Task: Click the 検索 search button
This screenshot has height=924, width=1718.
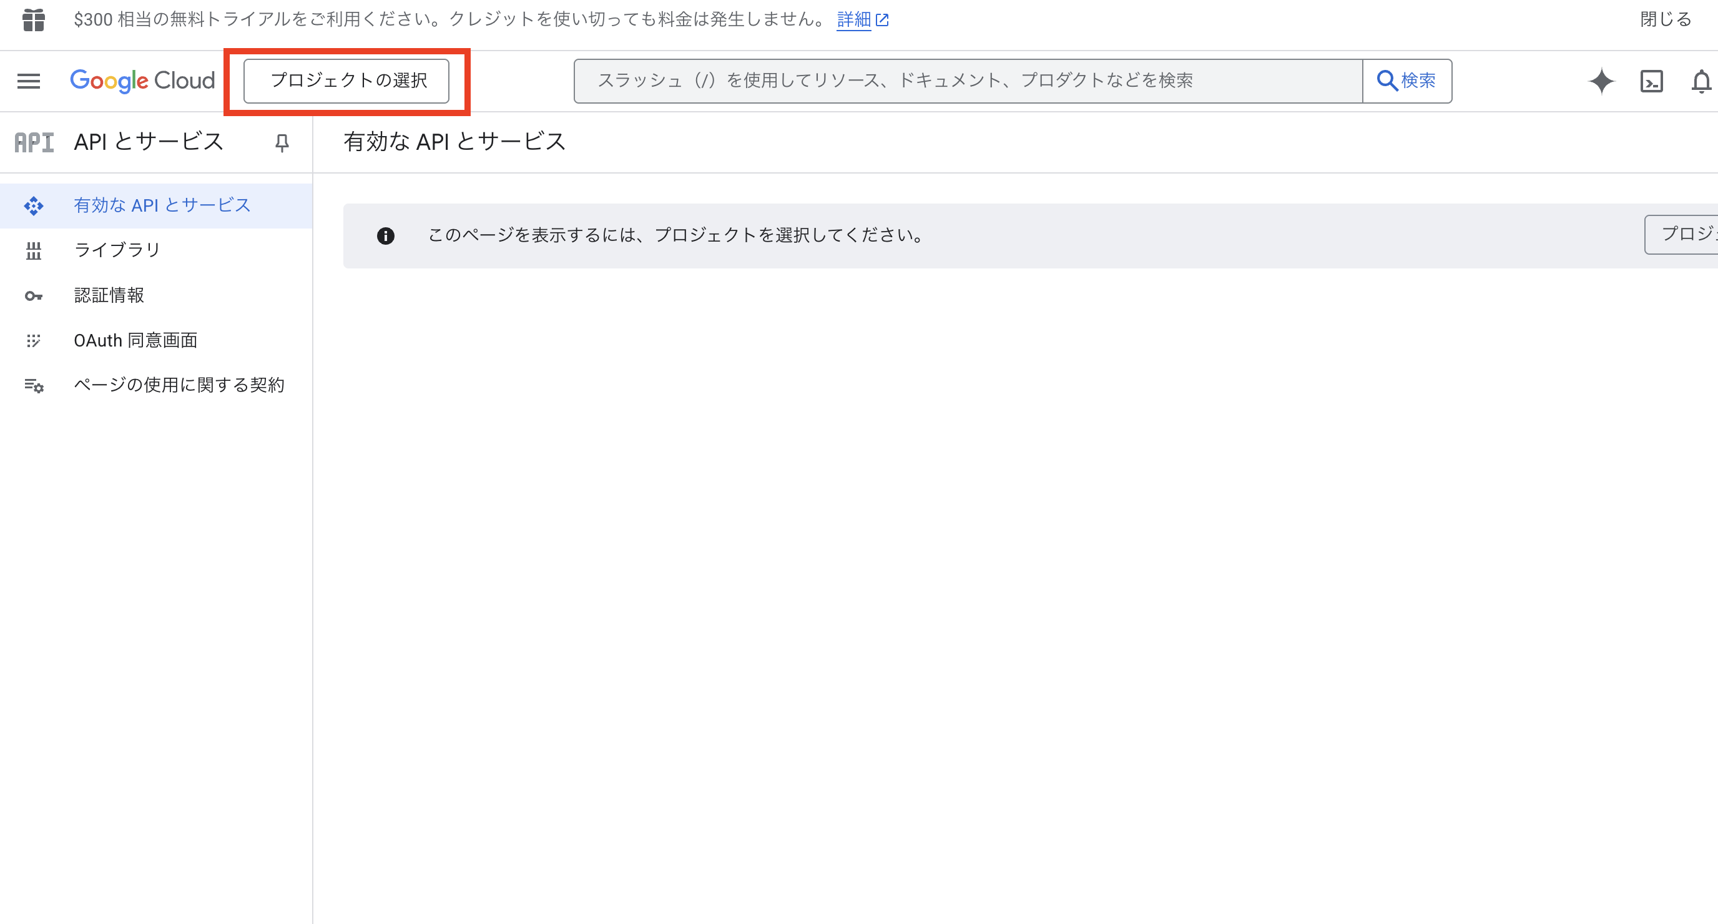Action: click(x=1406, y=81)
